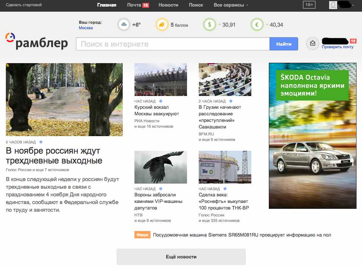Viewport: 362px width, 269px height.
Task: Click the user avatar icon in top bar
Action: pos(333,5)
